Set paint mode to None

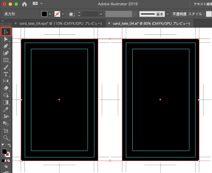(x=9, y=161)
